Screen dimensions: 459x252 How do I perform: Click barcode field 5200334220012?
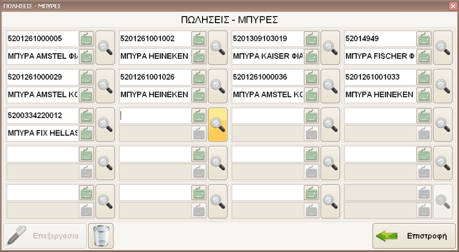[x=43, y=116]
